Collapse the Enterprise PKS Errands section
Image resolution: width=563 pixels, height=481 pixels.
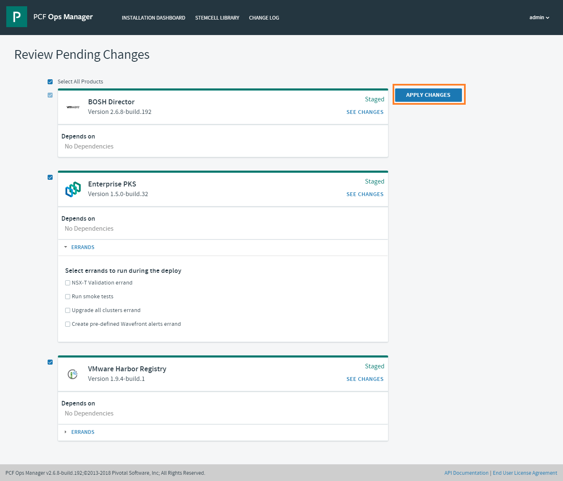click(x=82, y=247)
